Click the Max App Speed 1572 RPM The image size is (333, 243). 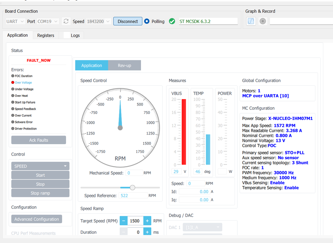[269, 126]
